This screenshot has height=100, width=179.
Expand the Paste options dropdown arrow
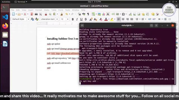pyautogui.click(x=57, y=14)
